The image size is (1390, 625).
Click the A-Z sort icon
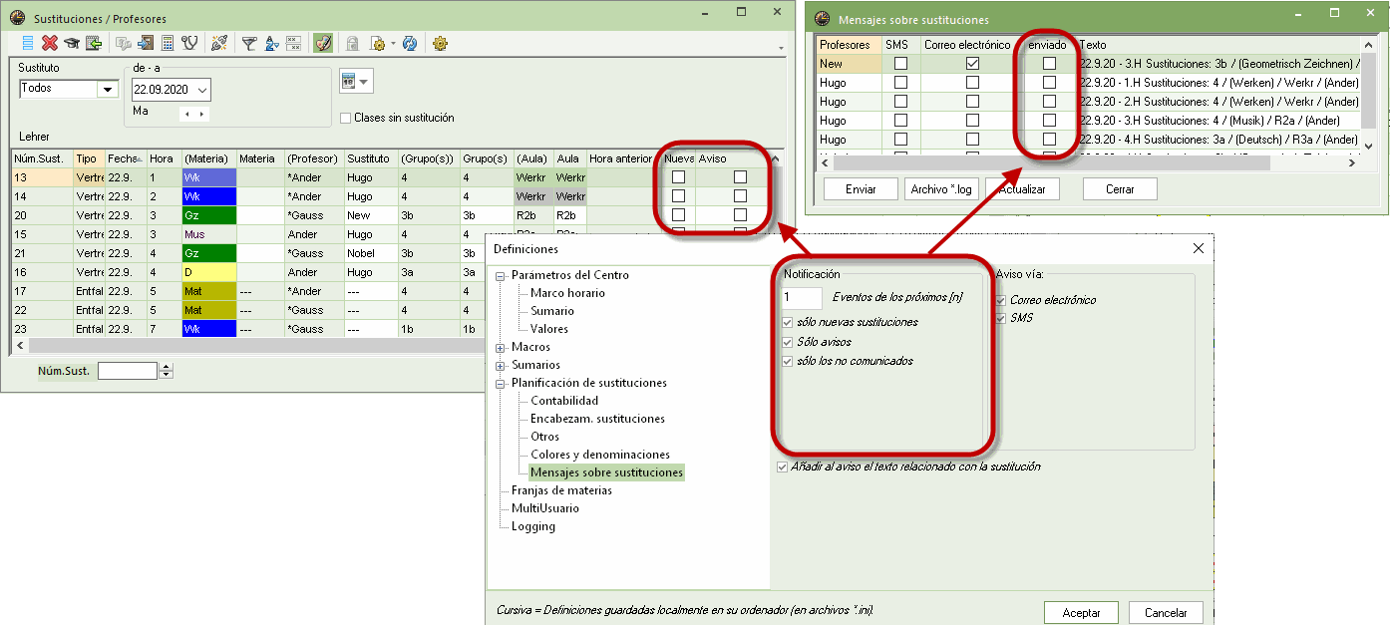coord(271,43)
